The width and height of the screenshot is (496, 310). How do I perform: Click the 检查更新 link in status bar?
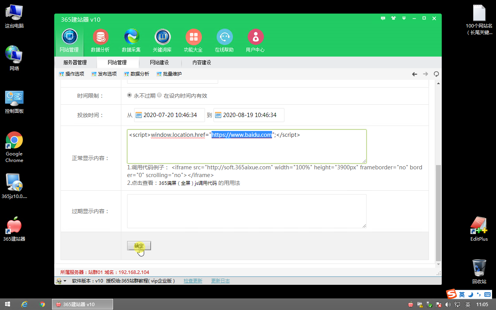[193, 281]
